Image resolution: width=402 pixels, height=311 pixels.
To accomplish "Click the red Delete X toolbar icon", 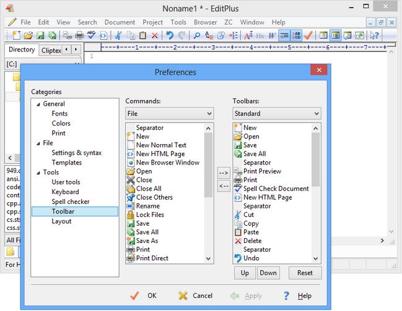I will 155,36.
